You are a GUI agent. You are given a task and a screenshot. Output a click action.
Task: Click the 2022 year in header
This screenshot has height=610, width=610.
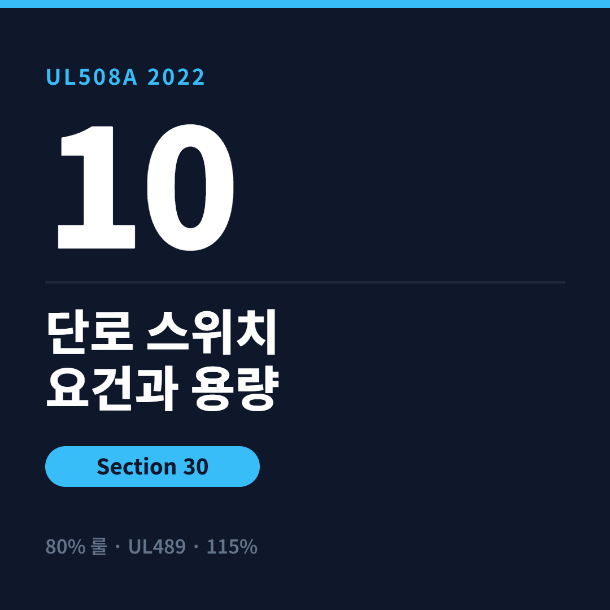tap(176, 77)
